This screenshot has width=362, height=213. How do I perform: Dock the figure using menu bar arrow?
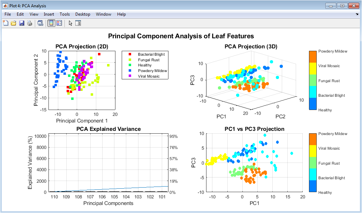357,14
